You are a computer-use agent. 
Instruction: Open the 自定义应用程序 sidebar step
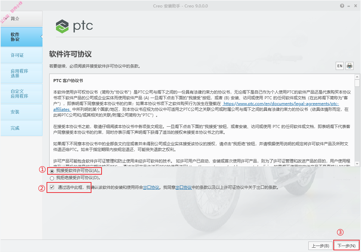coord(21,94)
